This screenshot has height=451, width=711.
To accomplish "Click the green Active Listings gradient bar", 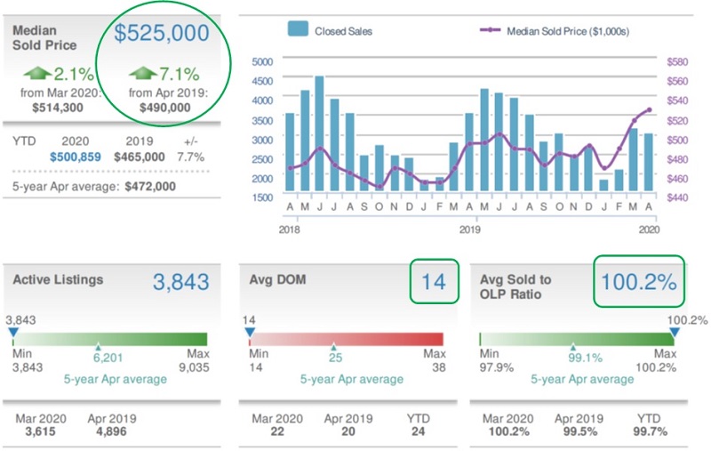I will click(x=108, y=339).
